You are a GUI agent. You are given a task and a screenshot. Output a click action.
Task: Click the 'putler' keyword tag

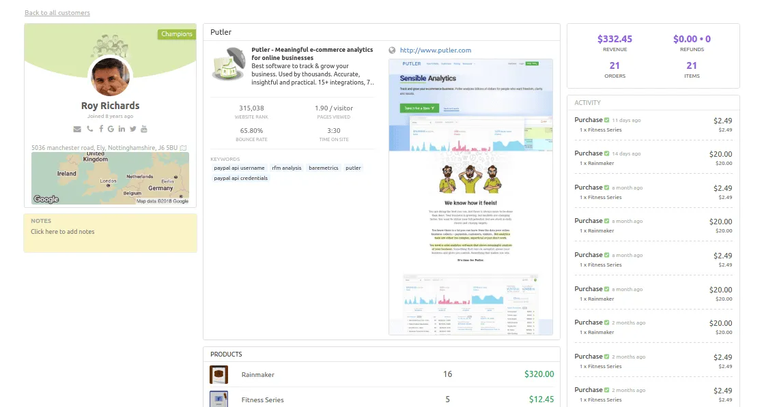tap(353, 168)
